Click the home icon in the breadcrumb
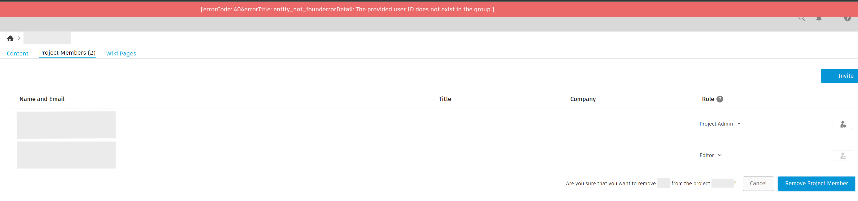 coord(10,38)
